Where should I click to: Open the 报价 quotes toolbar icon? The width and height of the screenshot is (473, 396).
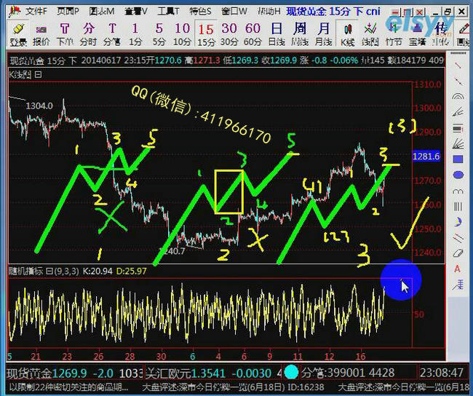pos(41,35)
